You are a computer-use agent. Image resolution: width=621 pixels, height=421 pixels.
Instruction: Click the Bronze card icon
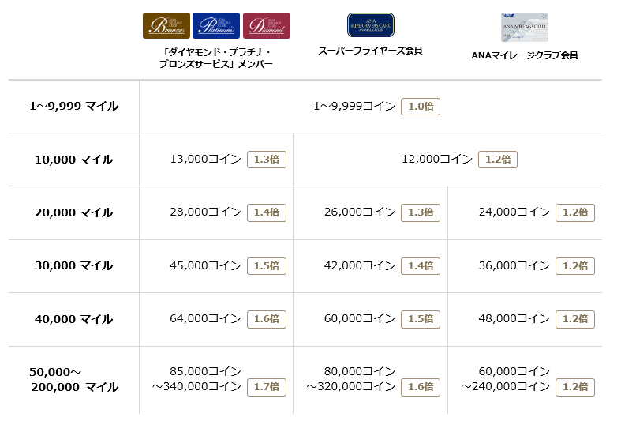coord(166,25)
